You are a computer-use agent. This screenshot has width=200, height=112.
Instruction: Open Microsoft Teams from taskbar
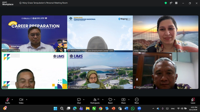click(81, 109)
